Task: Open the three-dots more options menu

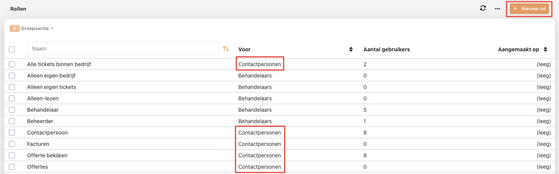Action: point(497,9)
